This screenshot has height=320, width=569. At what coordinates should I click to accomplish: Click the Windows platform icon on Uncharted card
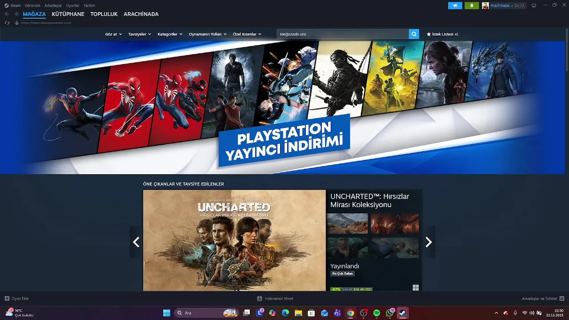[x=416, y=288]
